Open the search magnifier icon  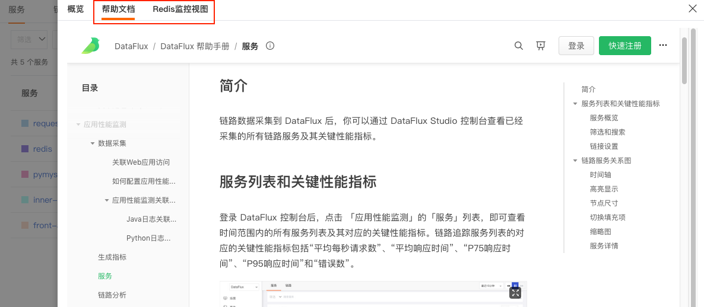tap(519, 46)
